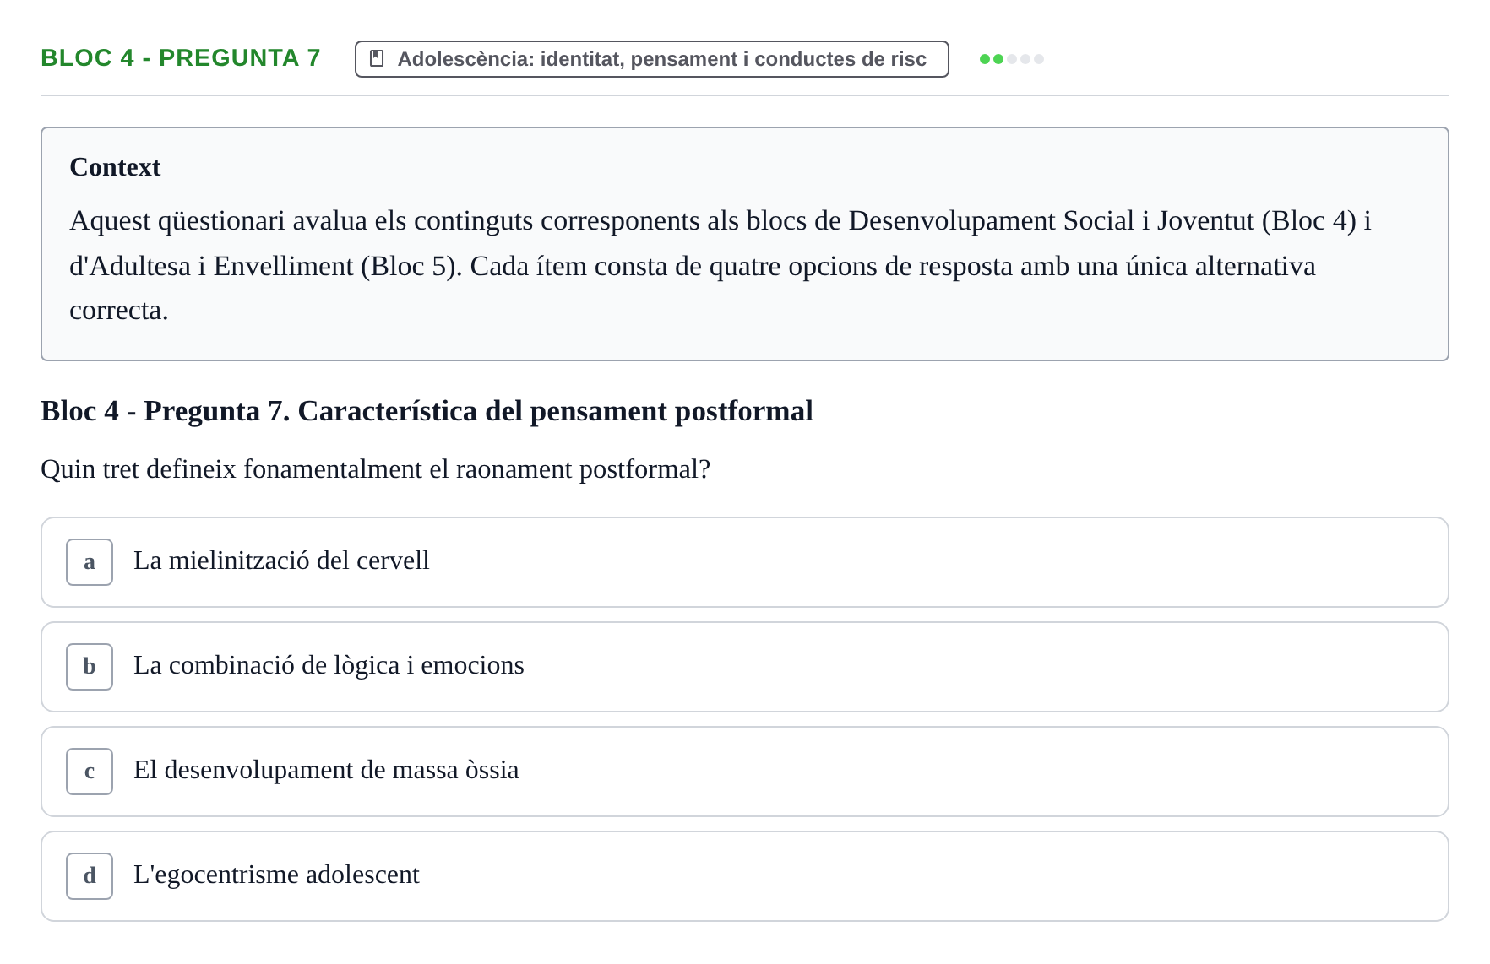
Task: Click 'La mielinització del cervell' answer text
Action: (x=281, y=561)
